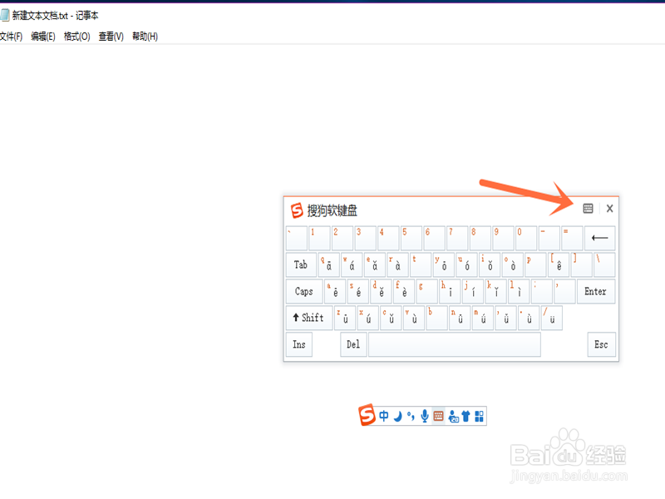Click the e key showing ǎ
The image size is (665, 499).
coord(375,264)
